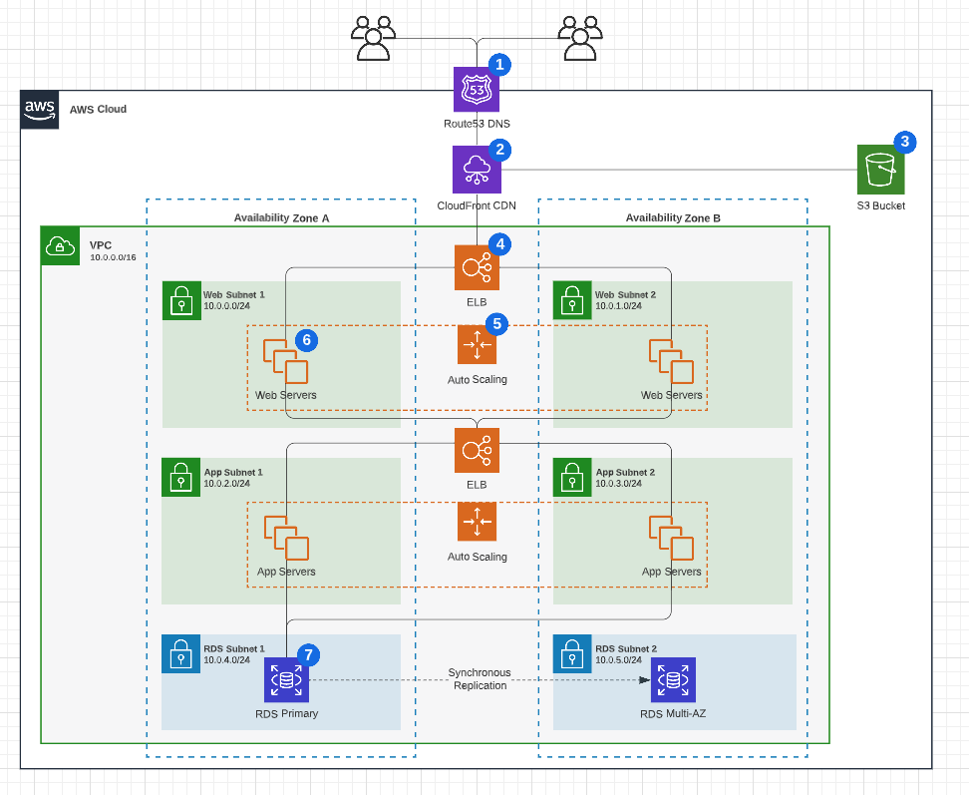Image resolution: width=969 pixels, height=795 pixels.
Task: Select the 10.0.0.0/24 CIDR text
Action: pos(227,306)
